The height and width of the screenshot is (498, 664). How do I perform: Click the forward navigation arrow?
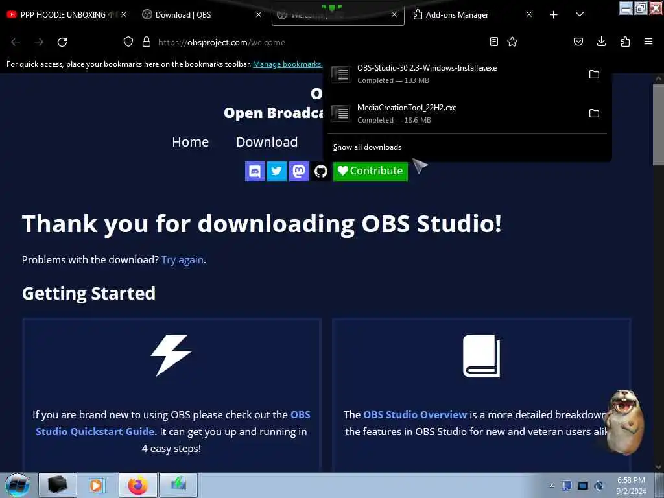pyautogui.click(x=39, y=42)
